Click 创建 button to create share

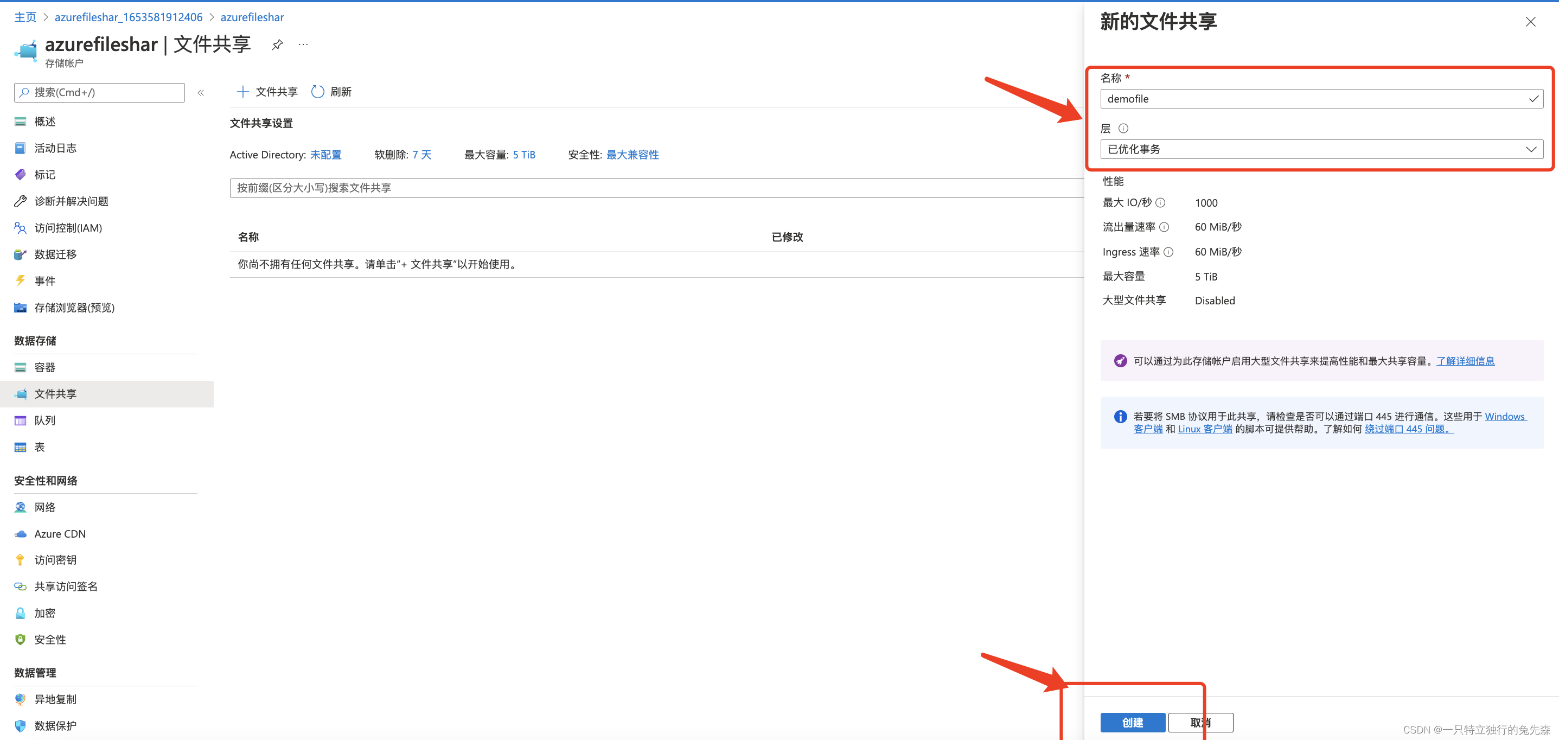tap(1132, 723)
